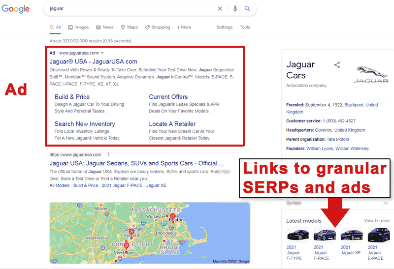Click the View 1+ more link
The width and height of the screenshot is (394, 269).
point(377,221)
